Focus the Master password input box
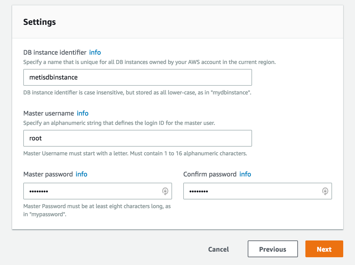Image resolution: width=355 pixels, height=265 pixels. [93, 191]
